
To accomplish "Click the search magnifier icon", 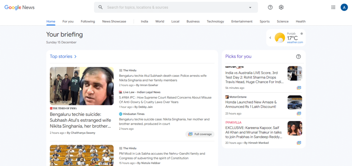I will pos(101,8).
